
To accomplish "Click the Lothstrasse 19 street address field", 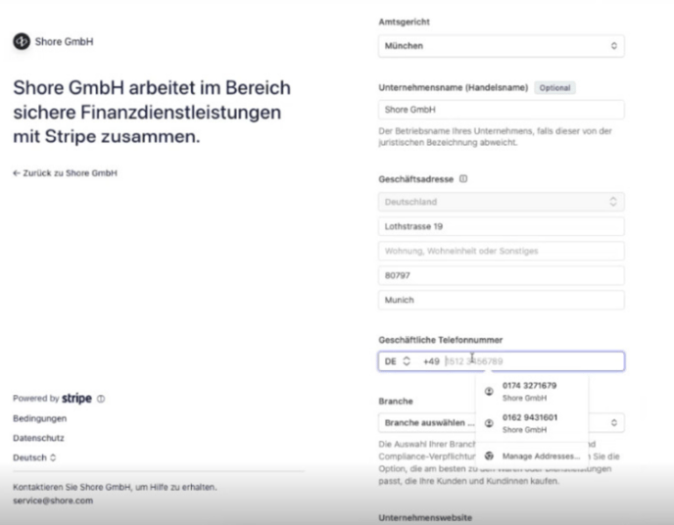I will click(501, 226).
